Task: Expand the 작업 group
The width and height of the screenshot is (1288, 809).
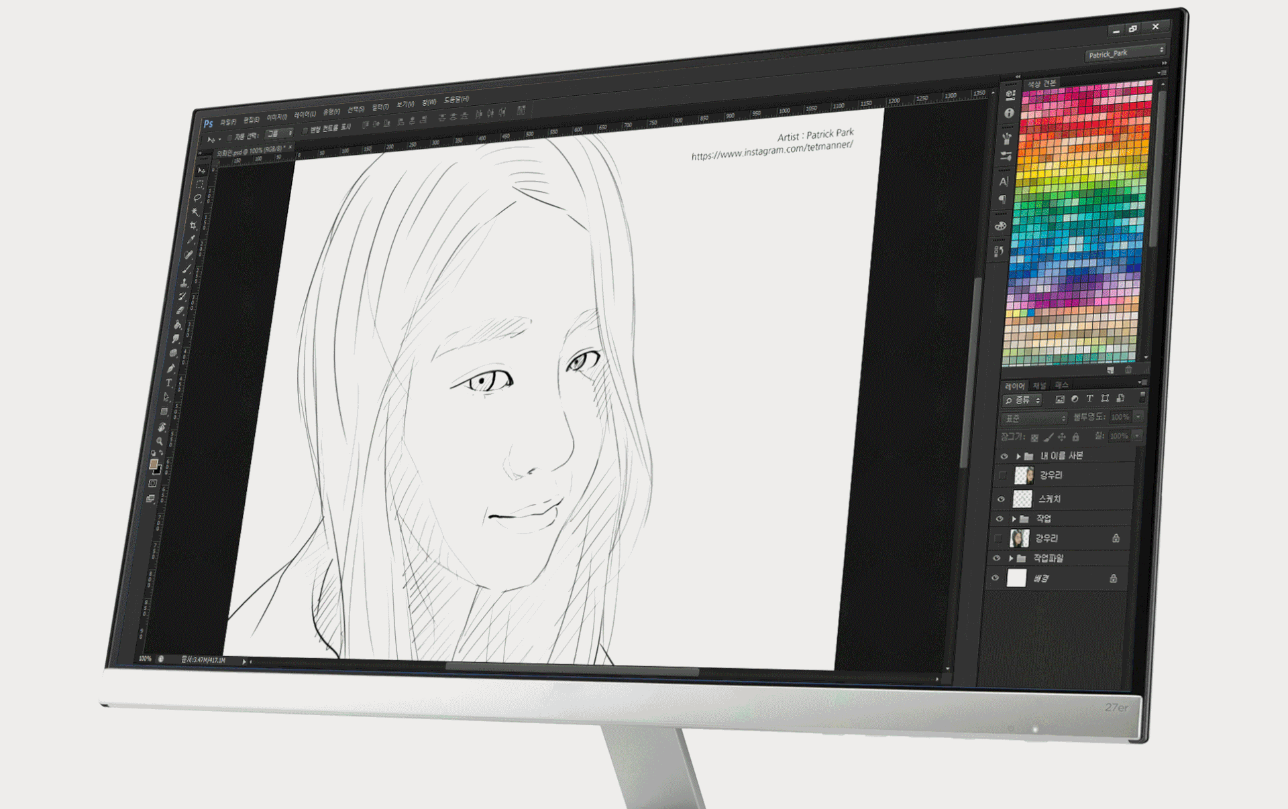Action: (1014, 519)
